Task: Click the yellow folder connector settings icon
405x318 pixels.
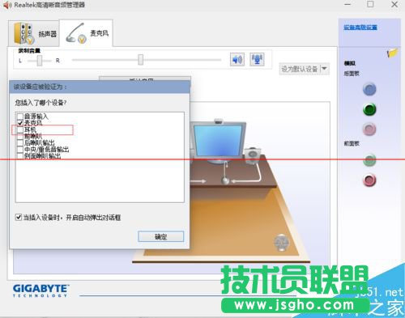Action: coord(392,53)
